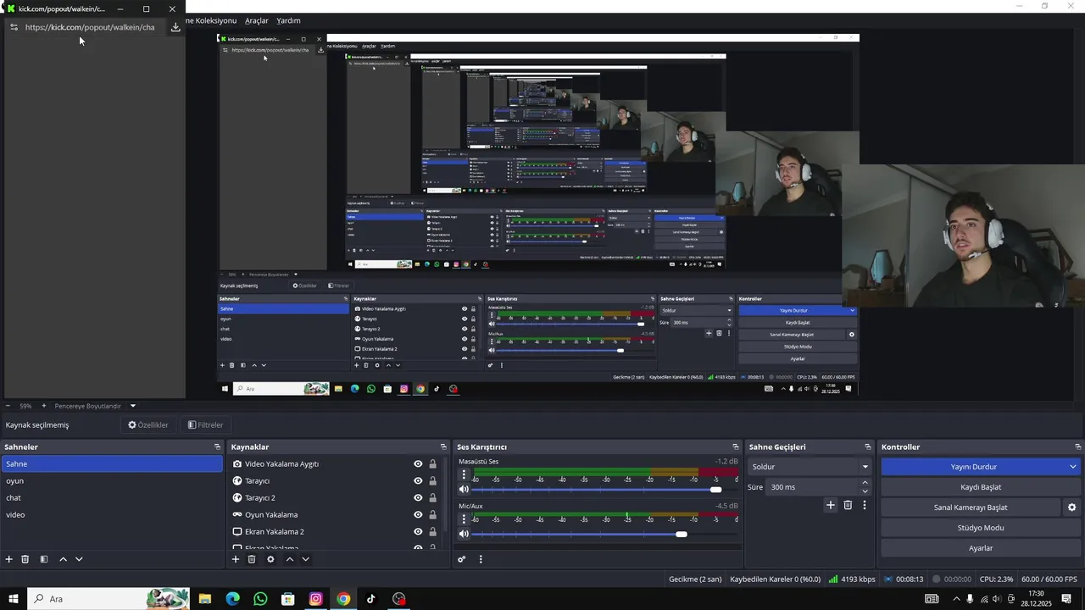Open Ayarlar settings button
Image resolution: width=1085 pixels, height=610 pixels.
coord(981,548)
